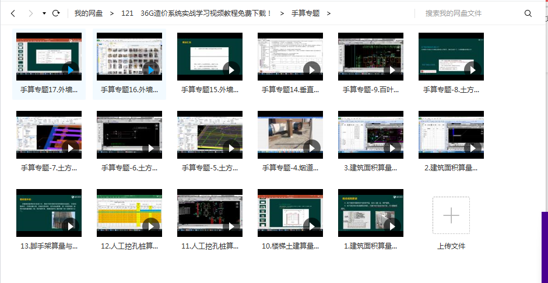Select file name 手算专题-5.土方...
Viewport: 548px width, 283px height.
click(x=210, y=168)
